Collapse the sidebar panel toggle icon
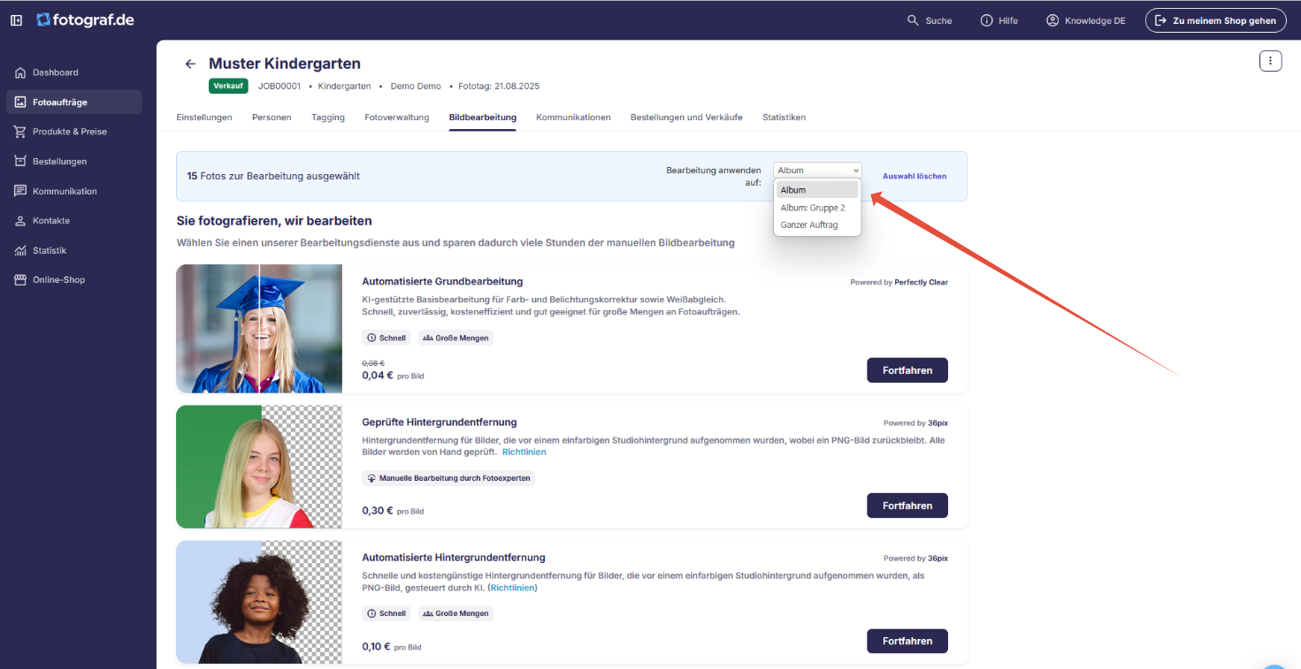1301x669 pixels. [16, 19]
